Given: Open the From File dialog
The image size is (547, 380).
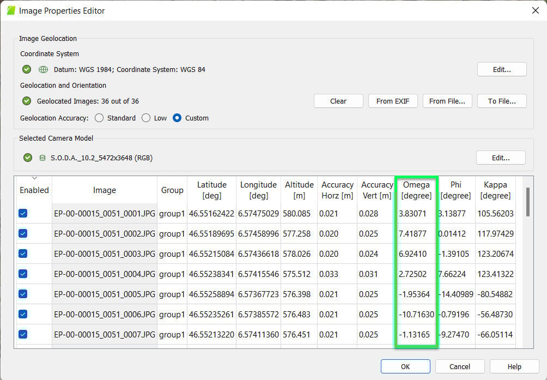Looking at the screenshot, I should [447, 101].
